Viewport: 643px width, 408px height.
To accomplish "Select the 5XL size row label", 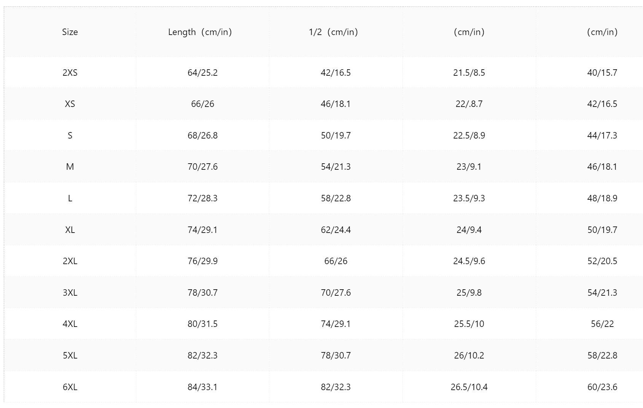I will [70, 355].
